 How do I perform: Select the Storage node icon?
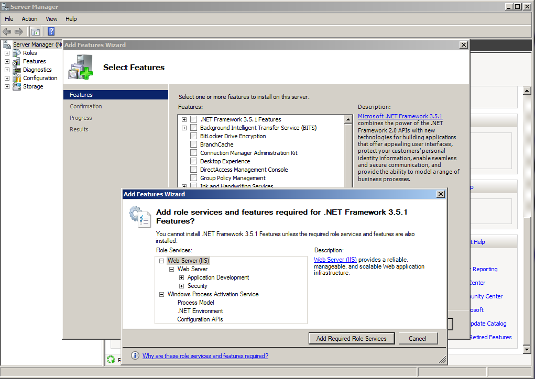[17, 86]
